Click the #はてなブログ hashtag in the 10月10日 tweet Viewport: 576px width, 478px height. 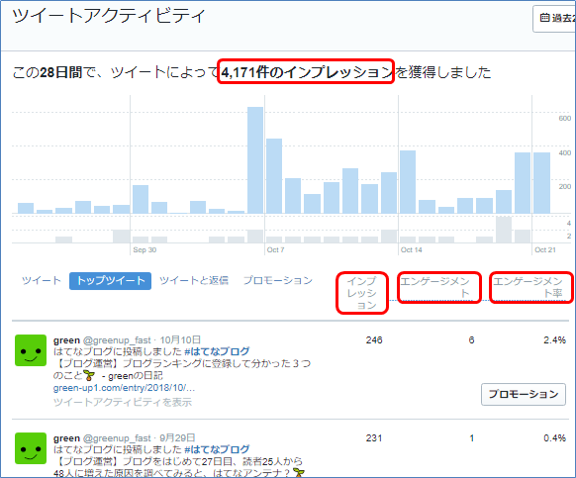(217, 351)
